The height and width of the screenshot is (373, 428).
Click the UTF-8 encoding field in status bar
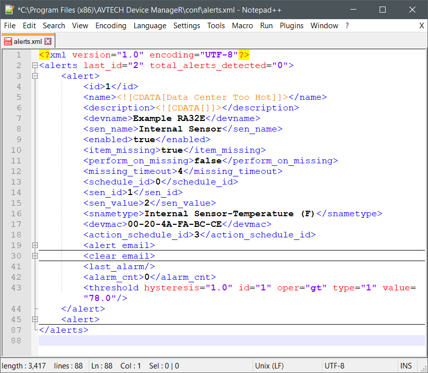(x=334, y=366)
